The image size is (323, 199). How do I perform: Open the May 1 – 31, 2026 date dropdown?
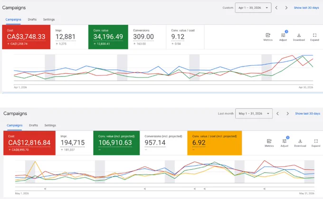[x=254, y=114]
